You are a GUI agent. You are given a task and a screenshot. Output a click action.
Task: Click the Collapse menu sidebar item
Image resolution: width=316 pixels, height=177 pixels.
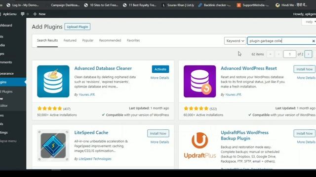8,141
